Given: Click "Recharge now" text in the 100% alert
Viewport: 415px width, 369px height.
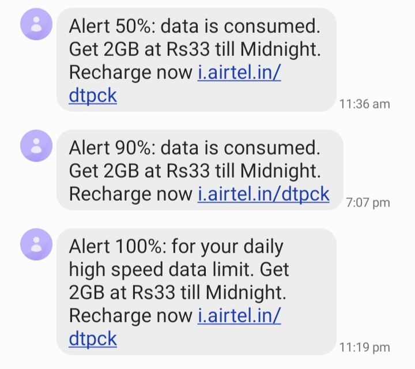Looking at the screenshot, I should pos(130,315).
